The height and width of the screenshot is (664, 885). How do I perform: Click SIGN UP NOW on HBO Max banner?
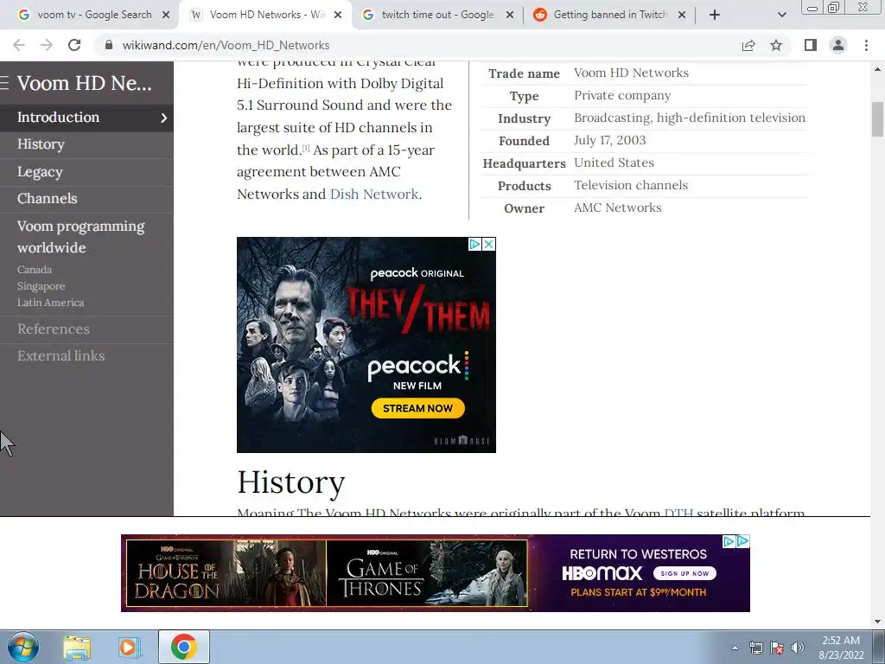click(684, 573)
